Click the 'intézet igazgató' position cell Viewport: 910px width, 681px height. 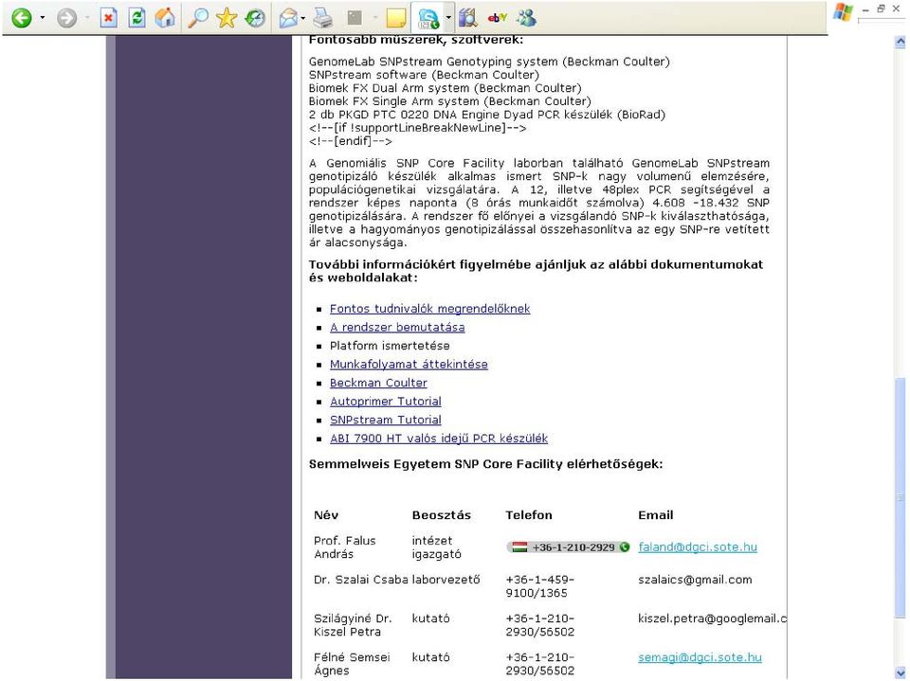pyautogui.click(x=436, y=547)
